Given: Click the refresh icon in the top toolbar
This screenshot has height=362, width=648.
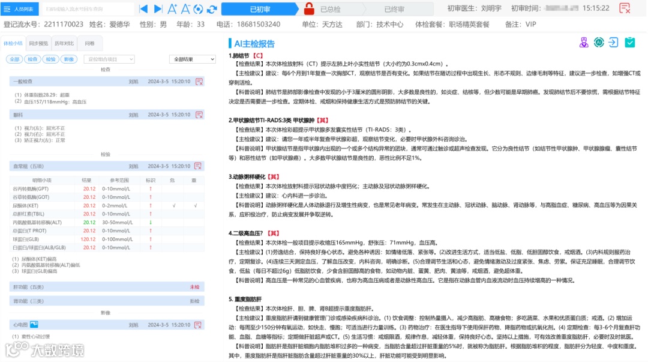Looking at the screenshot, I should (x=211, y=9).
